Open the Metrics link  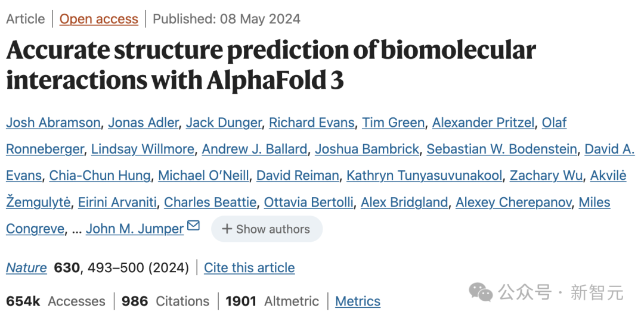coord(358,301)
